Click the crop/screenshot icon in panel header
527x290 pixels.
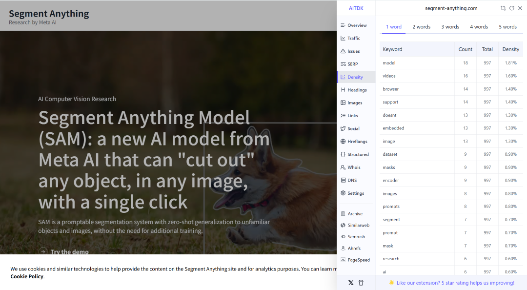point(503,8)
